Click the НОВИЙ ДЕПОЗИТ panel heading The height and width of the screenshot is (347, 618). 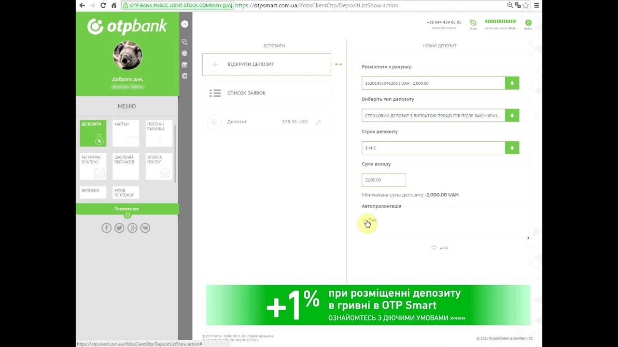pyautogui.click(x=439, y=46)
